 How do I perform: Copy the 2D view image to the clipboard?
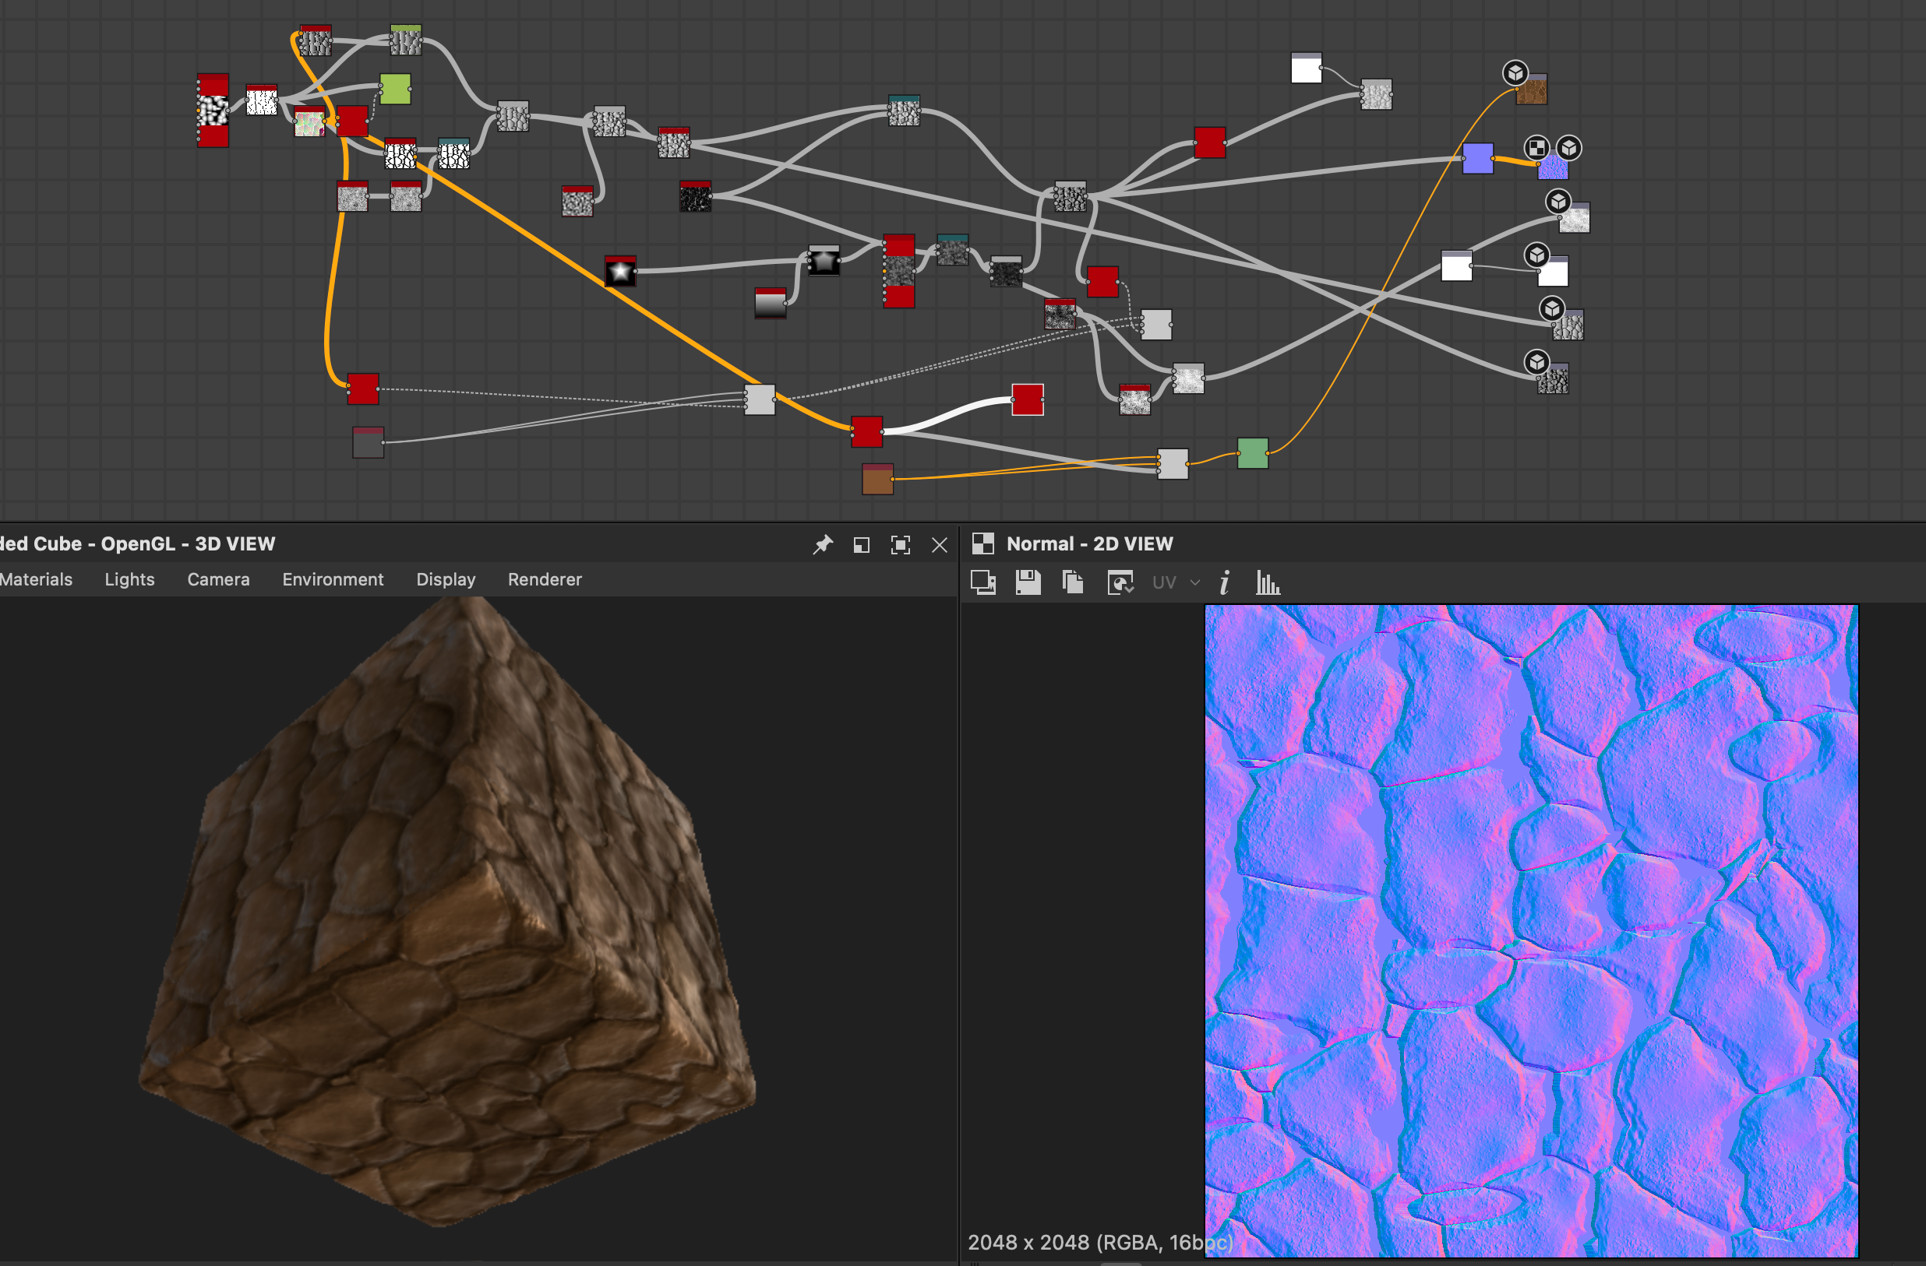[x=1073, y=582]
